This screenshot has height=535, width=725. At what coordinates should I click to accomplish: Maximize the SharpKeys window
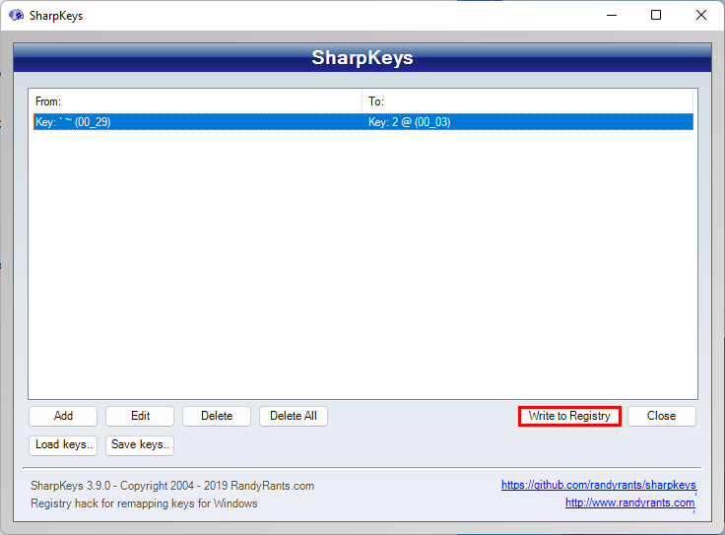click(x=656, y=15)
